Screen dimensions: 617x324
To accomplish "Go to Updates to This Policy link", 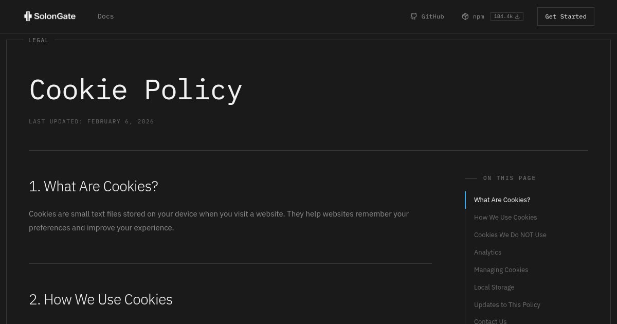I will (507, 305).
